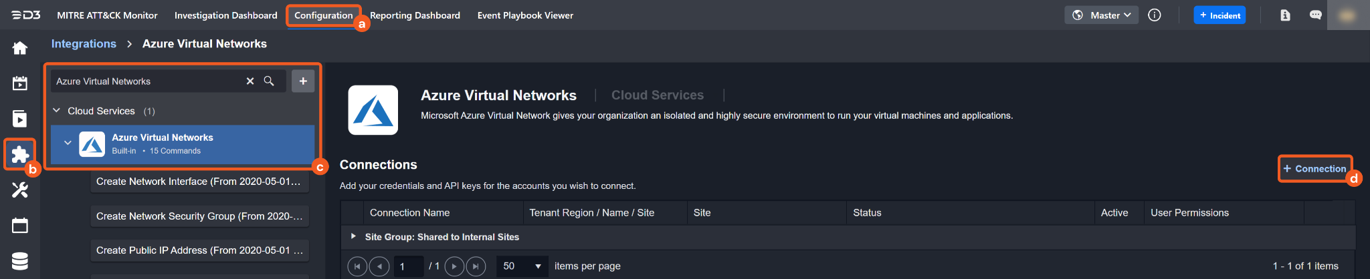Open the Master site dropdown
Screen dimensions: 1370x279
(1101, 15)
